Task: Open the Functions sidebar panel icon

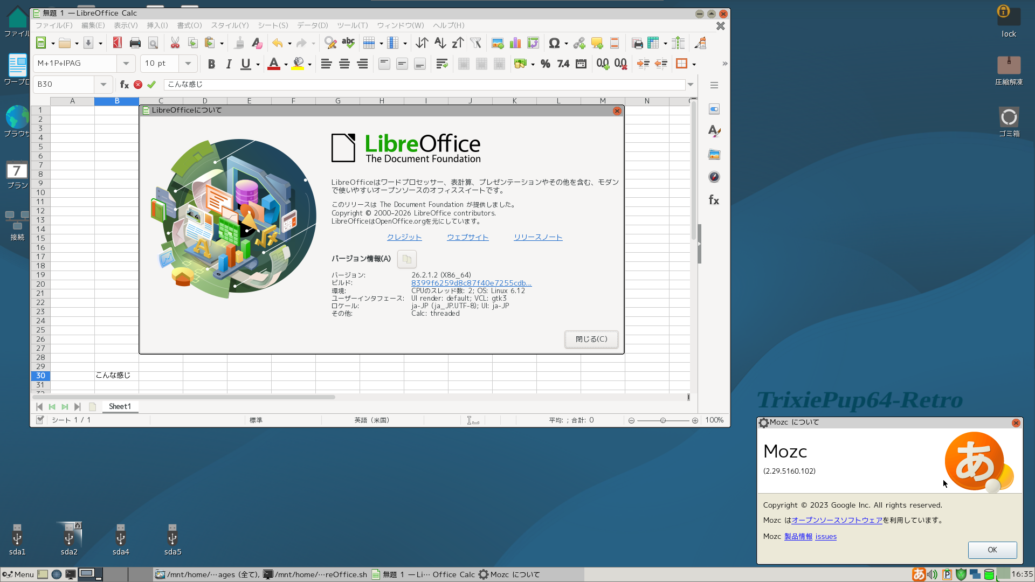Action: pos(714,200)
